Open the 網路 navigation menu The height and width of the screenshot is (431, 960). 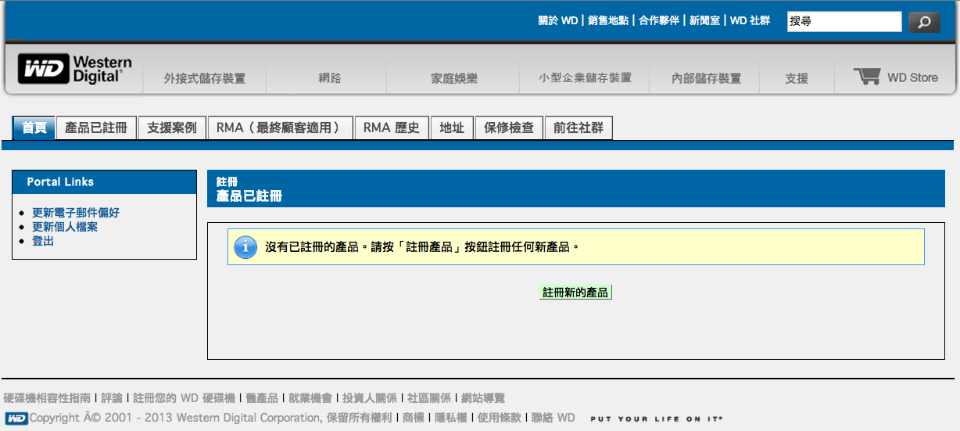tap(329, 78)
